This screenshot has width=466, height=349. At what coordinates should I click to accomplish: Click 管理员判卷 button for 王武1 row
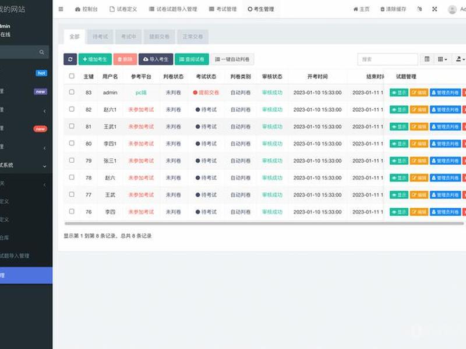pos(445,127)
